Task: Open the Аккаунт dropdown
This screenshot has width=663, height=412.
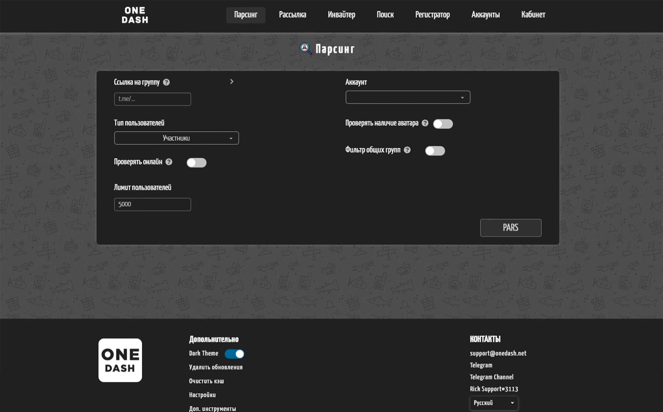Action: tap(408, 97)
